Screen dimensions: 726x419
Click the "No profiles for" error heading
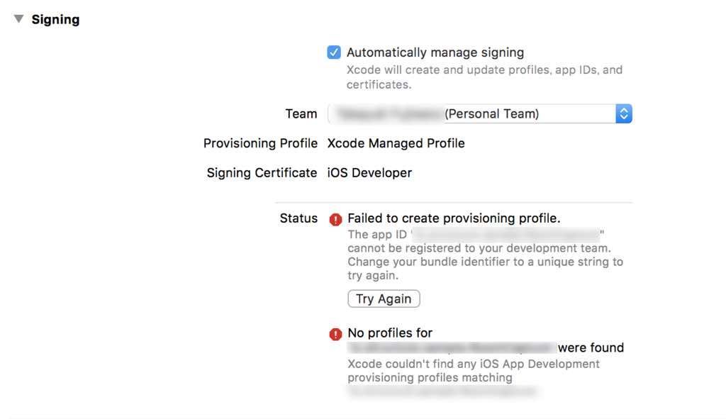click(390, 333)
